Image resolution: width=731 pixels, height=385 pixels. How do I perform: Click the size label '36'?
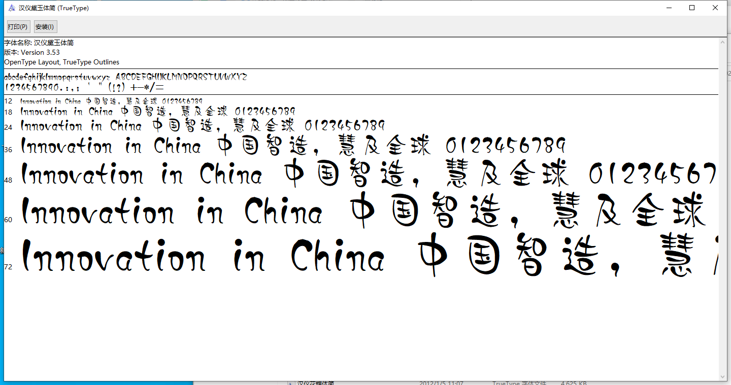(8, 149)
